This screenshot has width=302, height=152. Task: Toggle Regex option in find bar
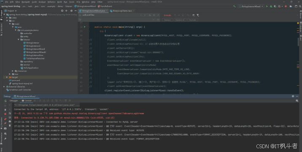(158, 15)
